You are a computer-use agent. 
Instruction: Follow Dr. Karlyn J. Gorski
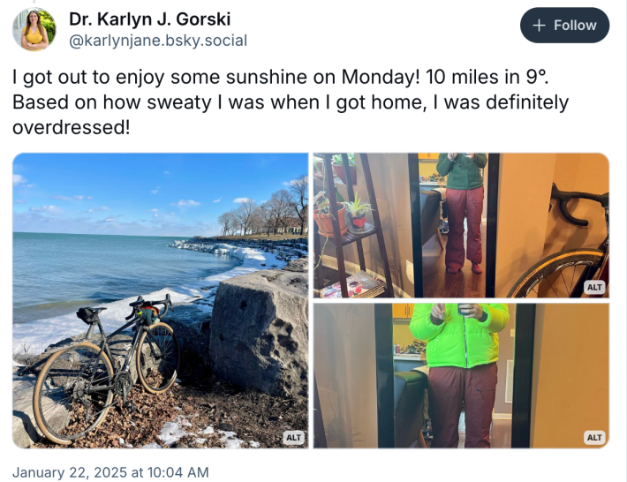(564, 26)
